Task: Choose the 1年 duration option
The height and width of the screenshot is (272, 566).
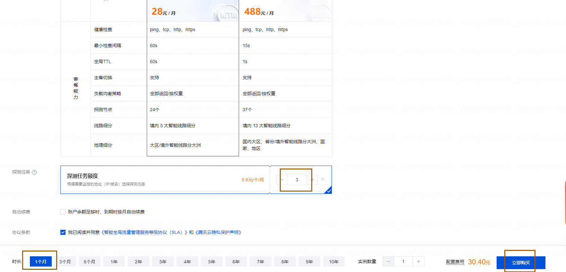Action: pos(114,262)
